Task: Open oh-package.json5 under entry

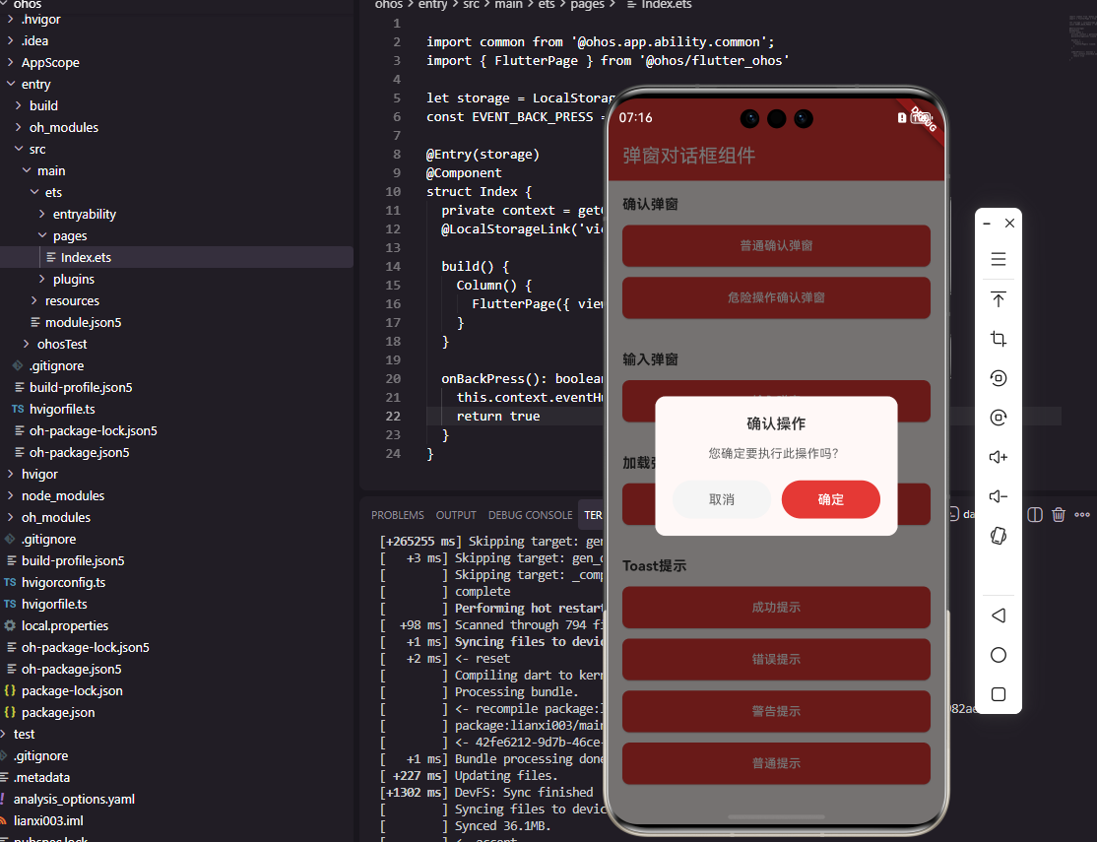Action: click(79, 453)
